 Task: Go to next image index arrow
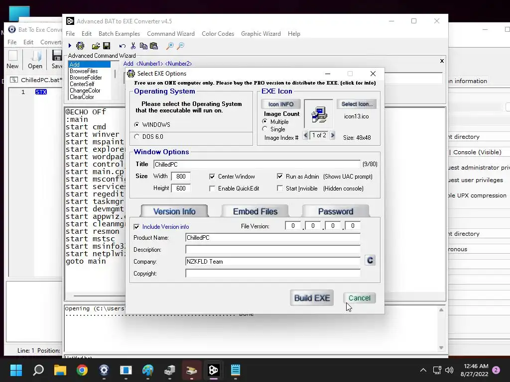click(332, 135)
